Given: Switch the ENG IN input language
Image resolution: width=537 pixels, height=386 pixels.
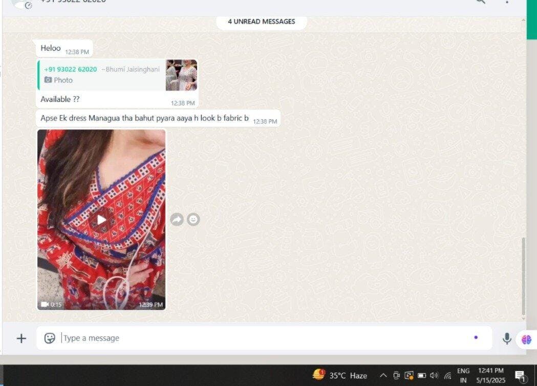Looking at the screenshot, I should click(x=463, y=376).
